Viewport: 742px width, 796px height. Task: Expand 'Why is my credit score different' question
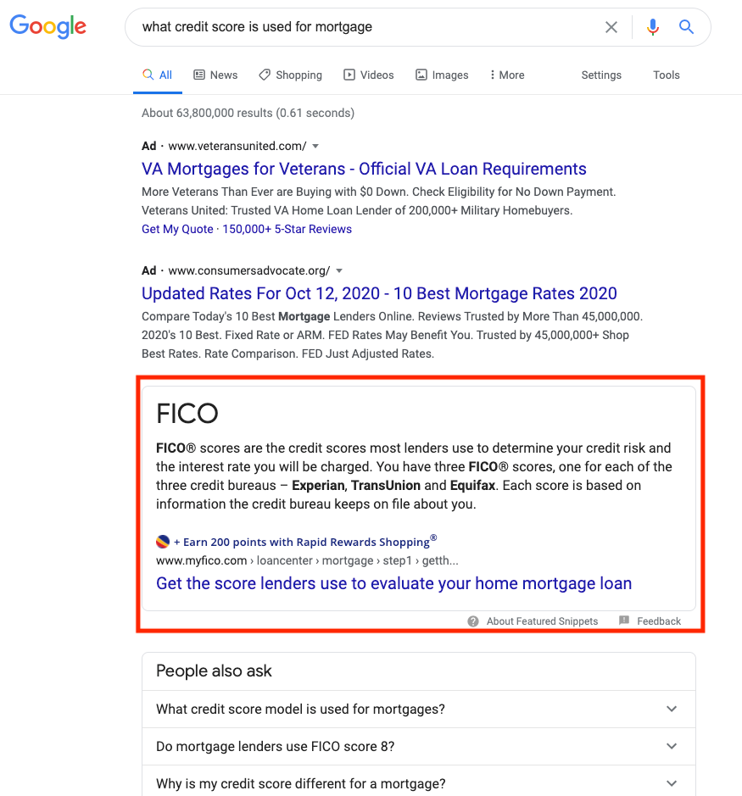[x=672, y=783]
